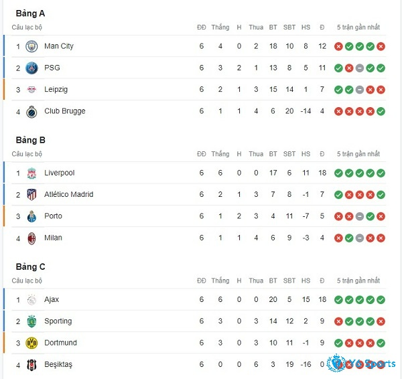Click the Porto club crest

pyautogui.click(x=31, y=216)
